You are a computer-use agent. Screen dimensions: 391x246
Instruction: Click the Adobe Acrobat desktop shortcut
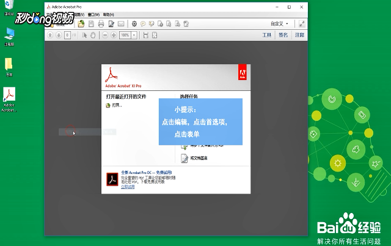click(9, 99)
